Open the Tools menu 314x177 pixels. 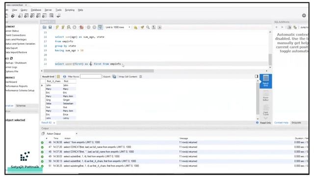[x=58, y=10]
